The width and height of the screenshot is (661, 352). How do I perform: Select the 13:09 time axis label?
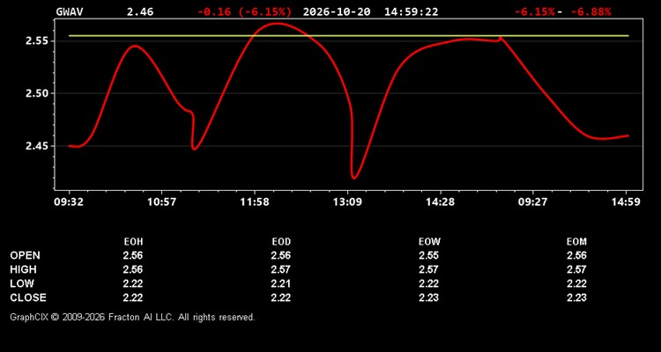coord(347,202)
